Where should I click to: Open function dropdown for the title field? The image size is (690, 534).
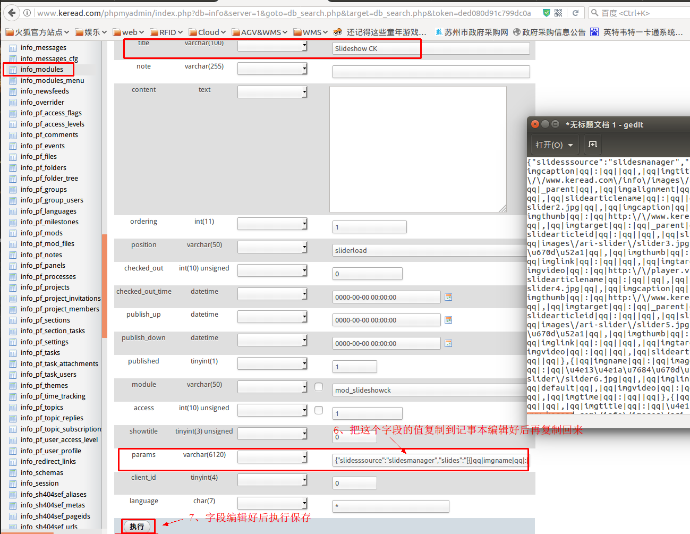point(272,47)
